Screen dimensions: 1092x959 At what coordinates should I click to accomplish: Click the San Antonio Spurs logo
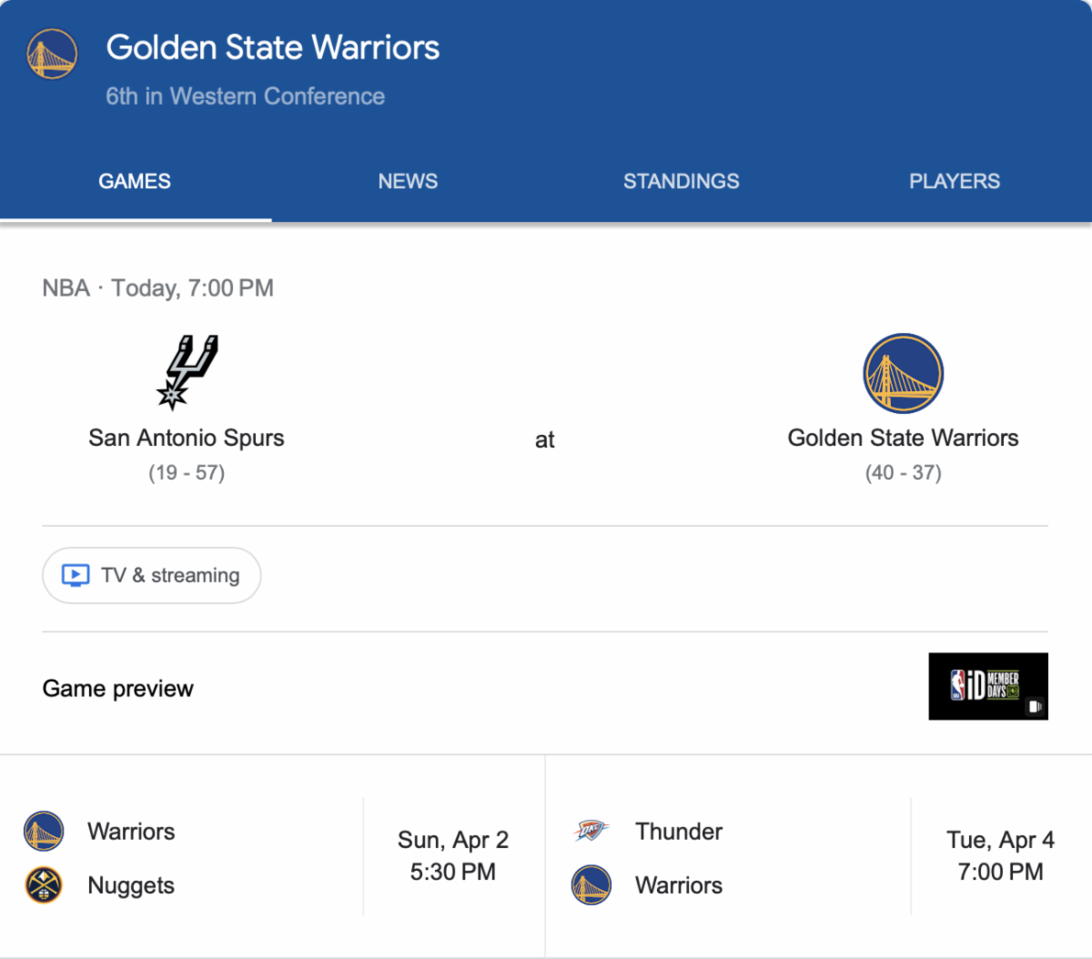coord(187,372)
